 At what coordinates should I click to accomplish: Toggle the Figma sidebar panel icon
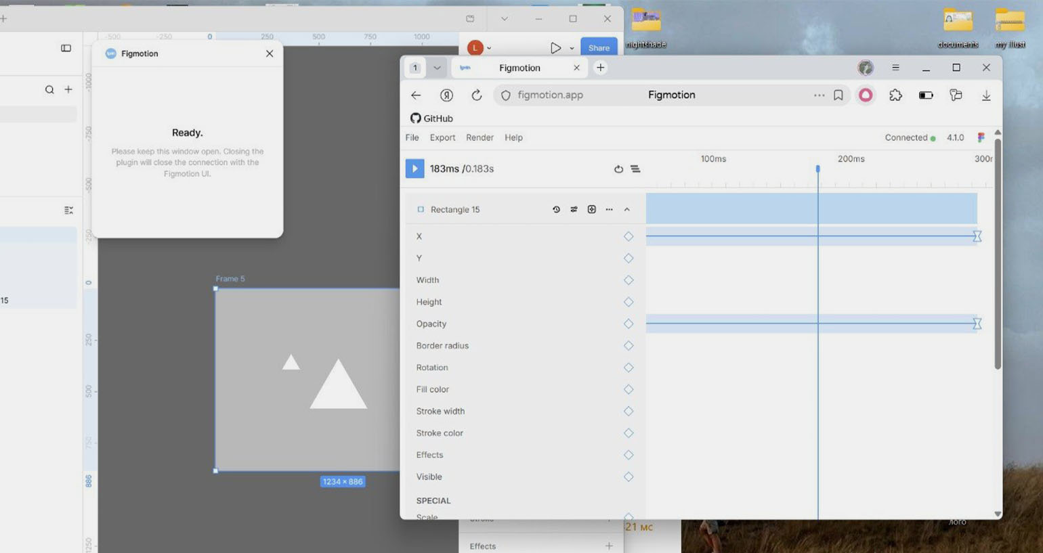[x=66, y=48]
